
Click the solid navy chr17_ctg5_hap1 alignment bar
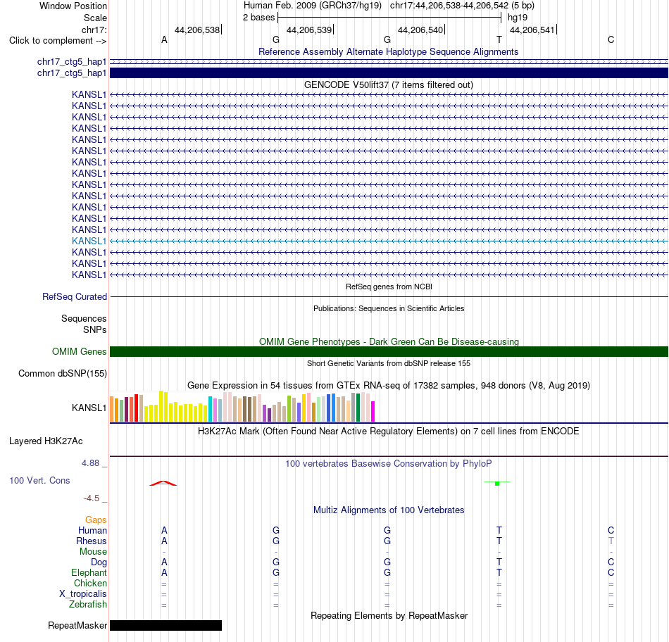point(389,73)
